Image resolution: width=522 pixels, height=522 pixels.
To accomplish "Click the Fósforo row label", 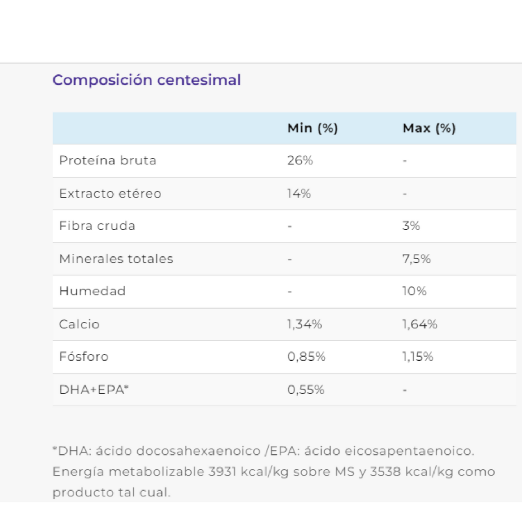I will click(84, 357).
